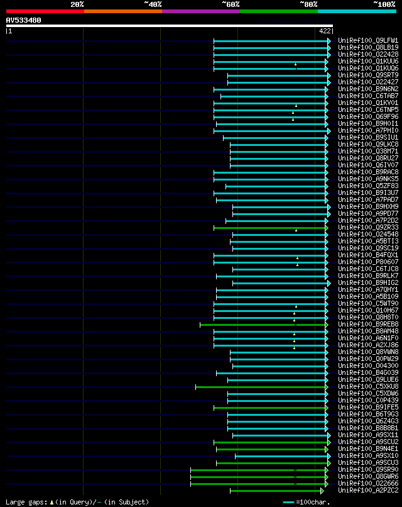Select the UniRef100_C6TJC8 label

point(368,269)
